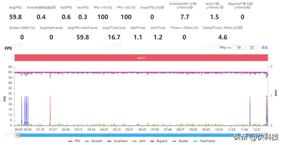The height and width of the screenshot is (145, 283).
Task: Hide SmallJank series via legend
Action: [x=118, y=141]
